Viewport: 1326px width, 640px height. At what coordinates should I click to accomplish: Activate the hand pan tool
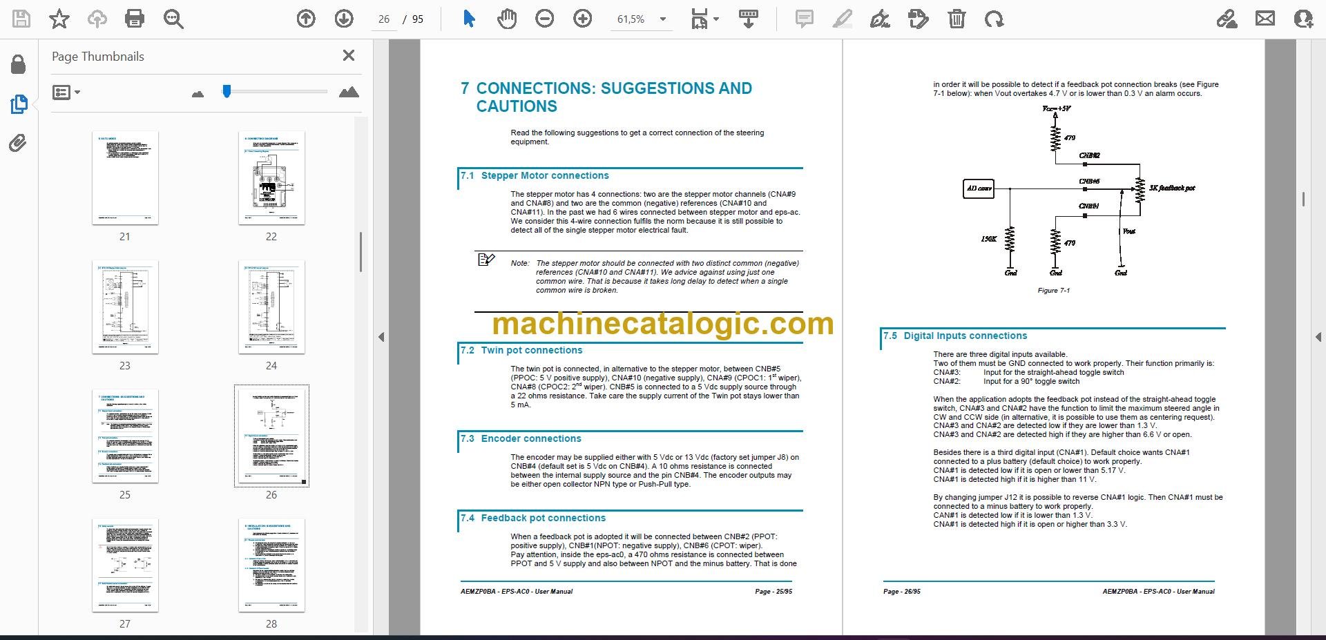click(x=507, y=19)
